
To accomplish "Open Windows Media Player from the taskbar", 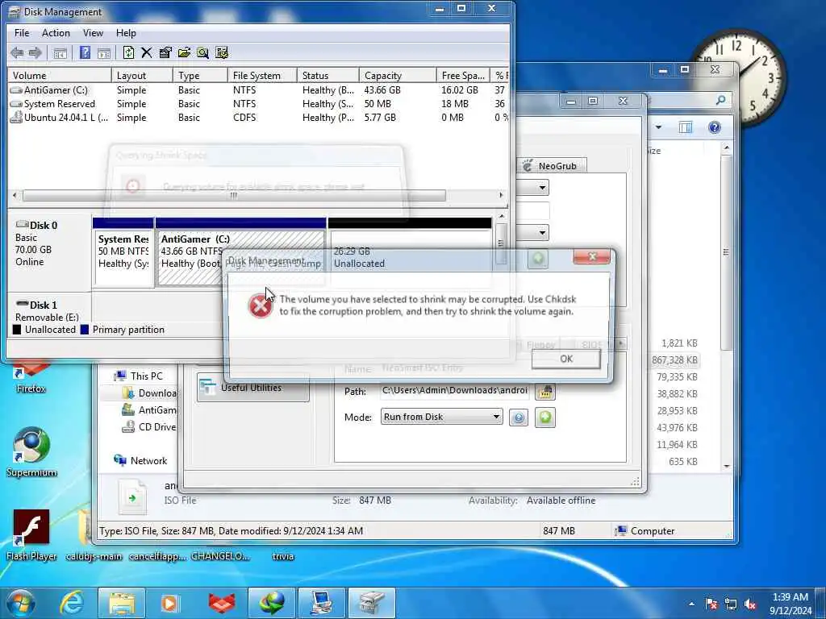I will click(x=169, y=603).
